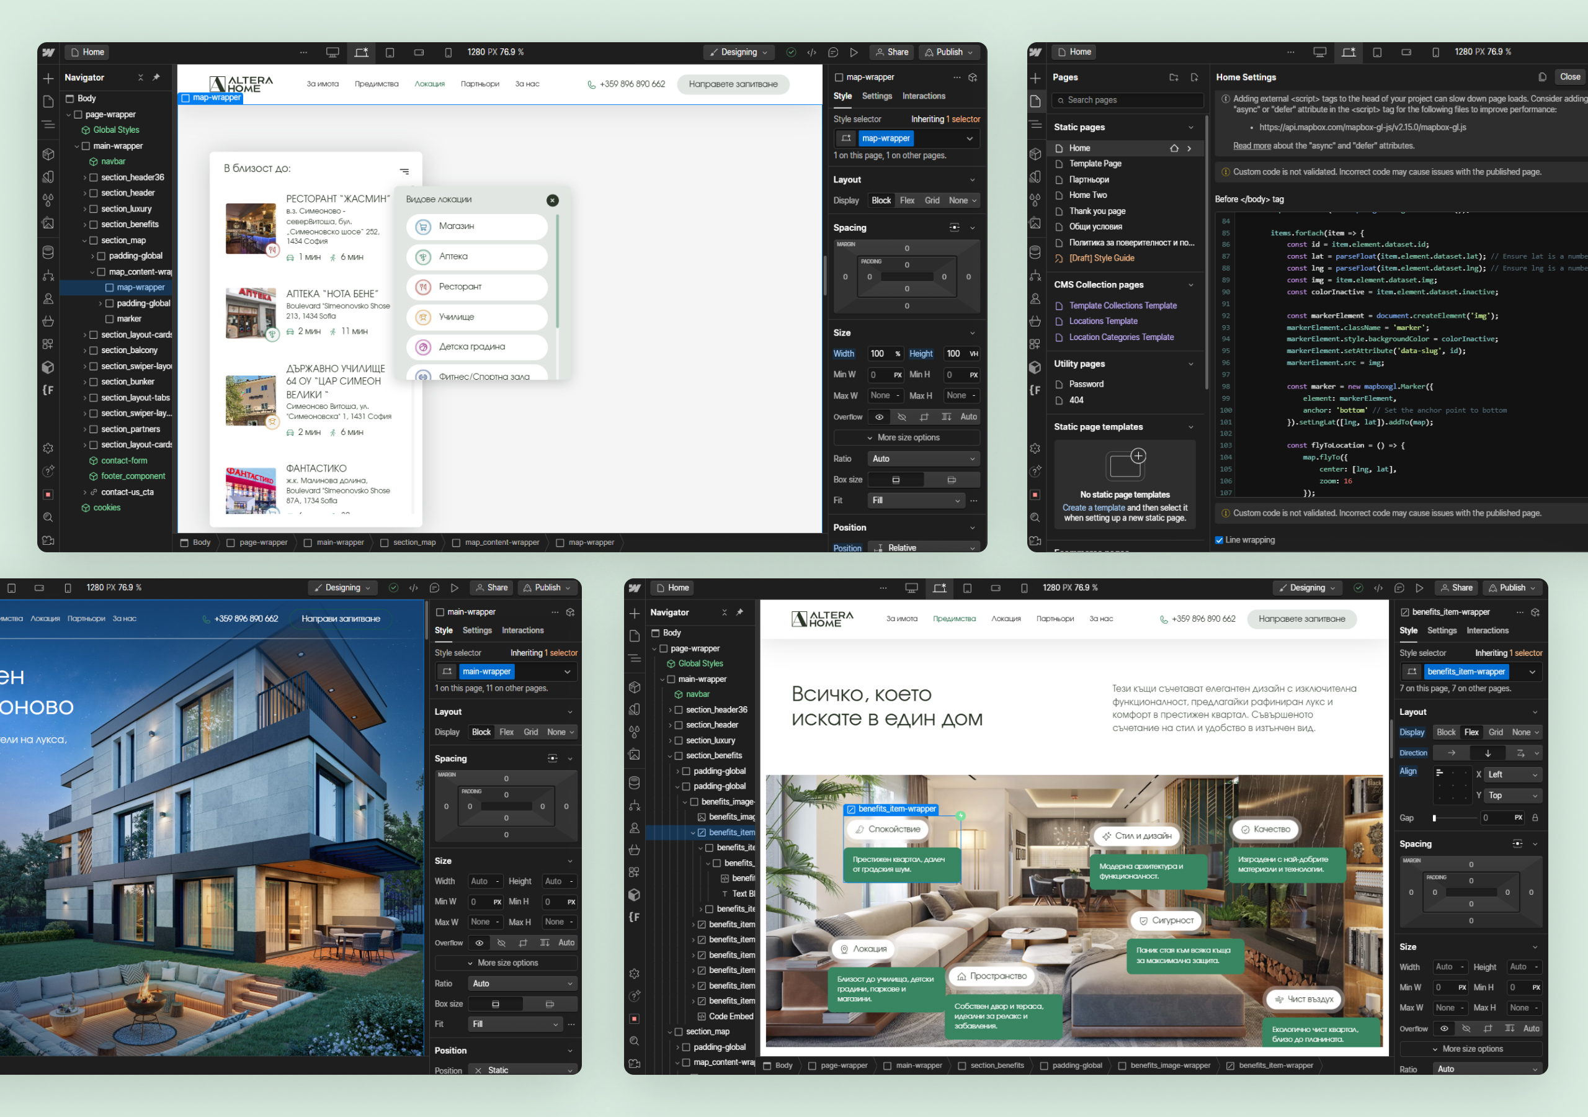The width and height of the screenshot is (1588, 1117).
Task: Duplicate icon beside Close in Home Settings
Action: (x=1542, y=78)
